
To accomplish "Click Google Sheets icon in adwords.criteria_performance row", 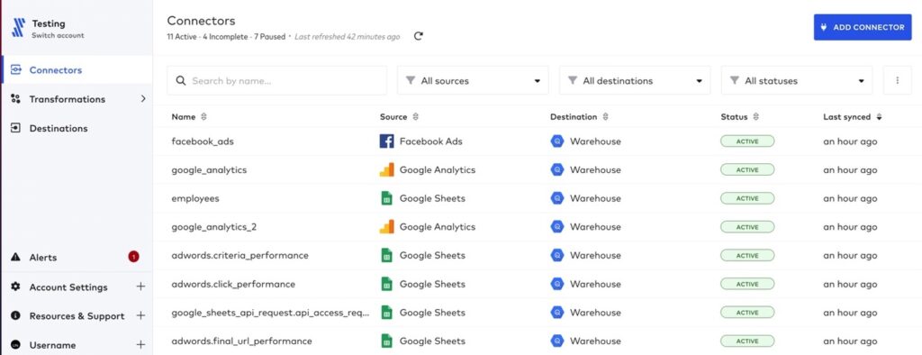I will (x=386, y=256).
